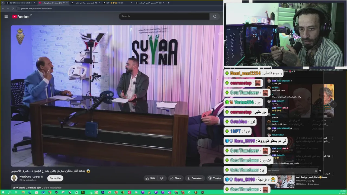Open the #NewDose hashtag link

pos(56,187)
